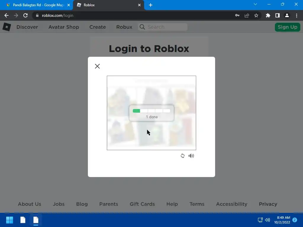Restart the captcha challenge
303x227 pixels.
click(182, 155)
